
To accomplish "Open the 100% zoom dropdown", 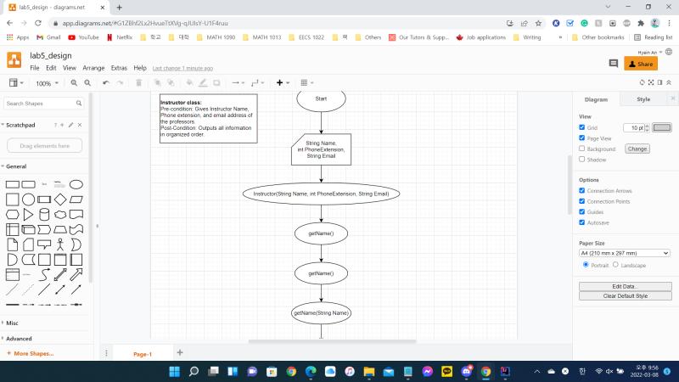I will point(47,83).
